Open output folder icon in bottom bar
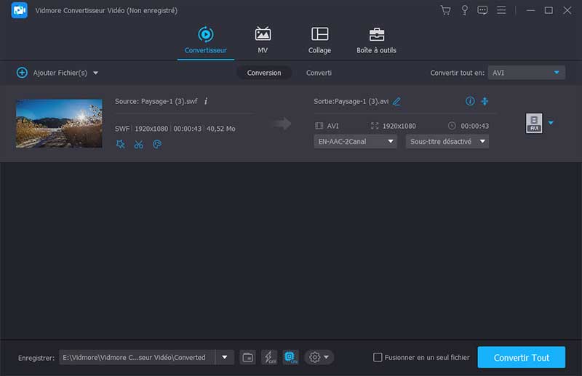This screenshot has width=582, height=376. click(x=247, y=357)
